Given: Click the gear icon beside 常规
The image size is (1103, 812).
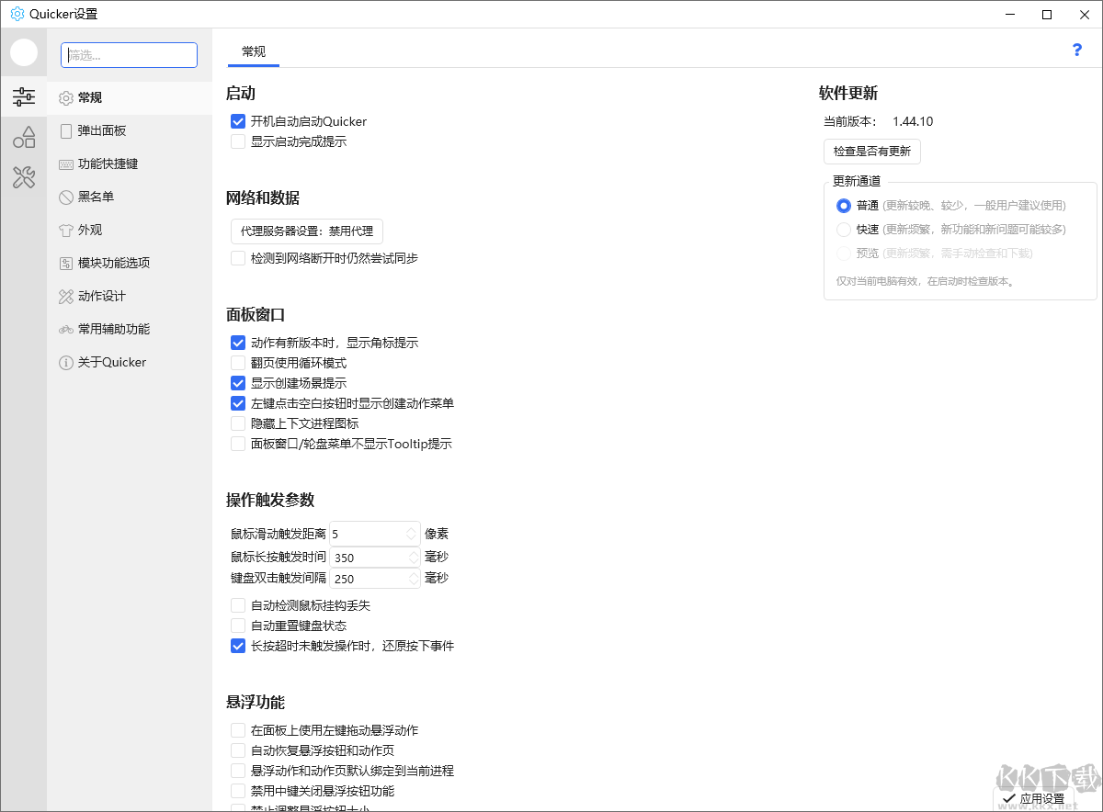Looking at the screenshot, I should [x=66, y=97].
